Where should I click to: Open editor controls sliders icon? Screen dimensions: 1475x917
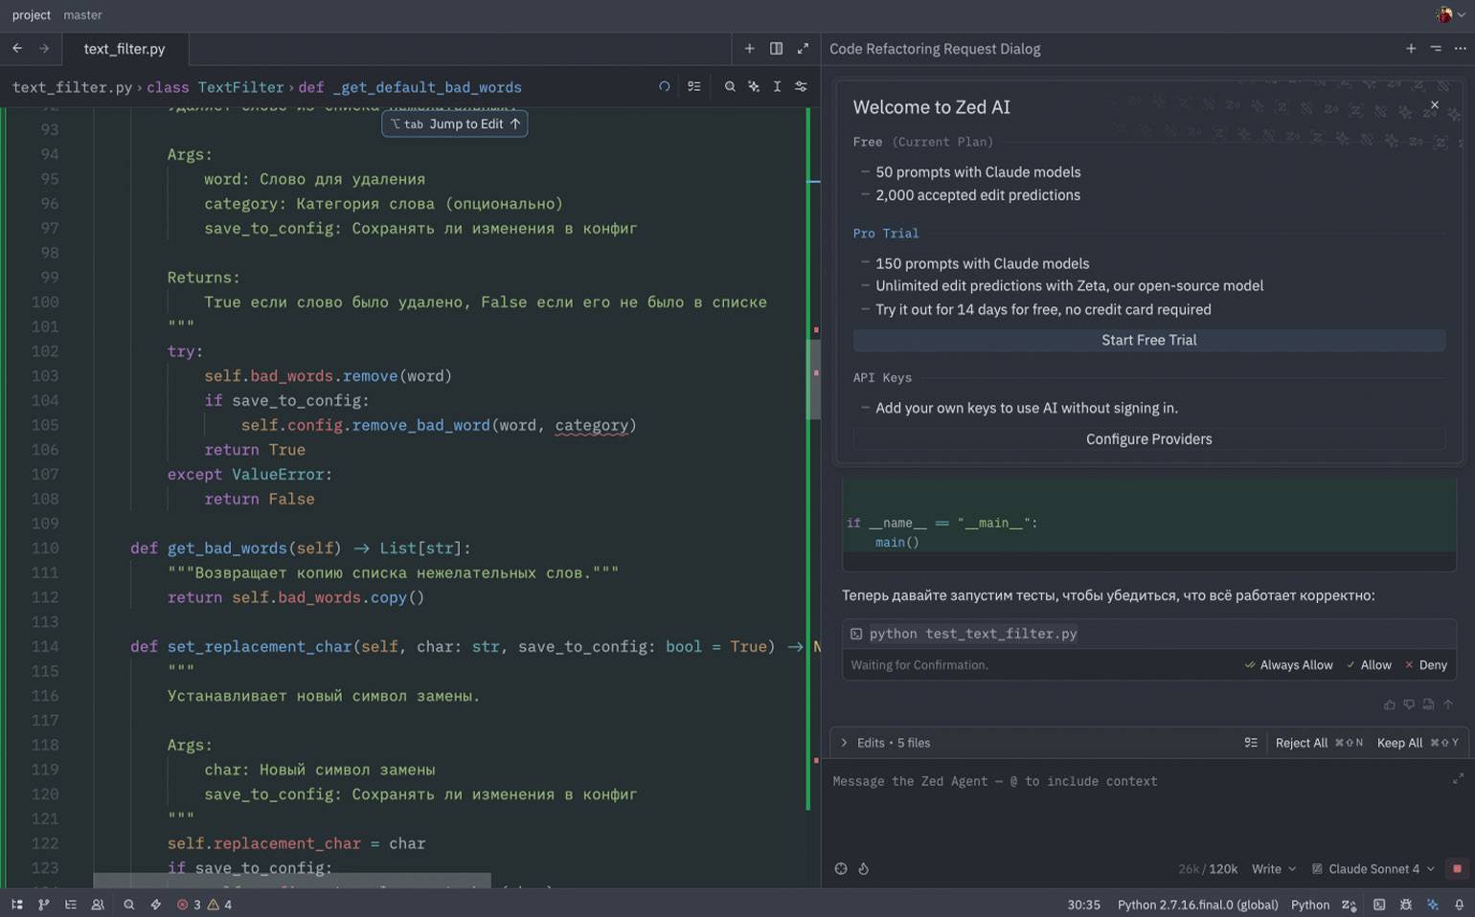801,86
